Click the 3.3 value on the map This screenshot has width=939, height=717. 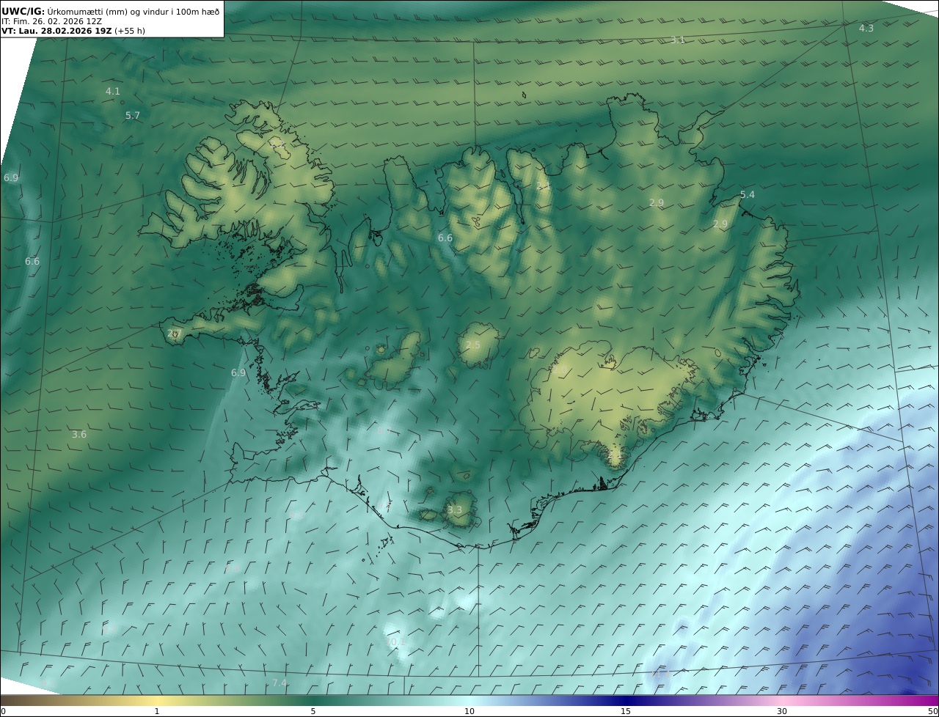pos(455,510)
